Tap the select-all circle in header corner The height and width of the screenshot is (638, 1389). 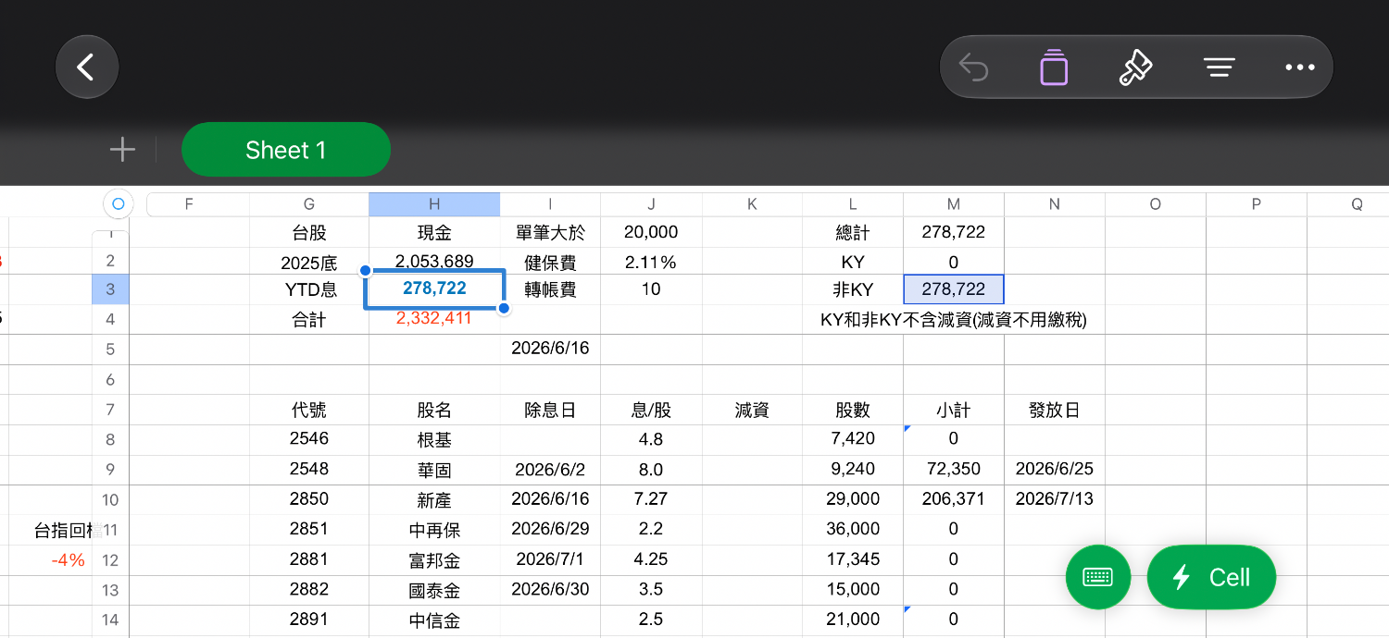118,204
